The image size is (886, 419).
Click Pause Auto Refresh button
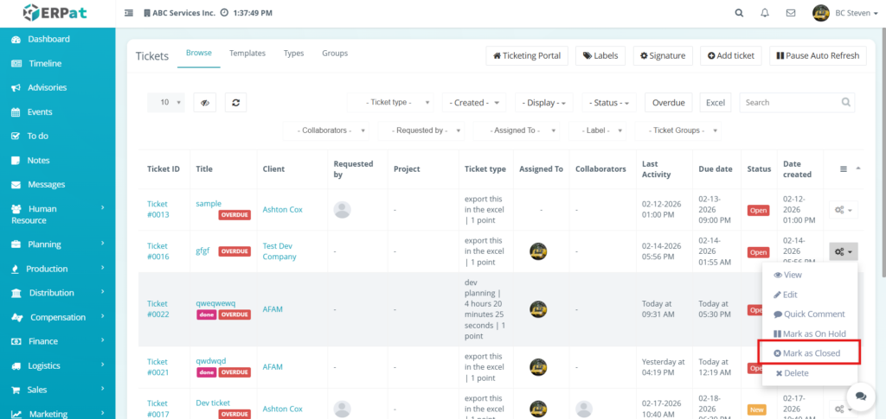(x=818, y=55)
